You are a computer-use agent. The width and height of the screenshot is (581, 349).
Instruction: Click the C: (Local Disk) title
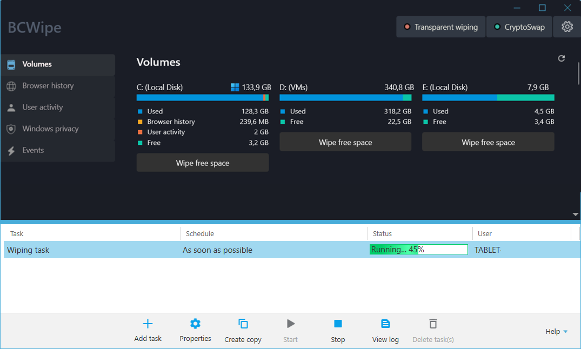point(159,87)
